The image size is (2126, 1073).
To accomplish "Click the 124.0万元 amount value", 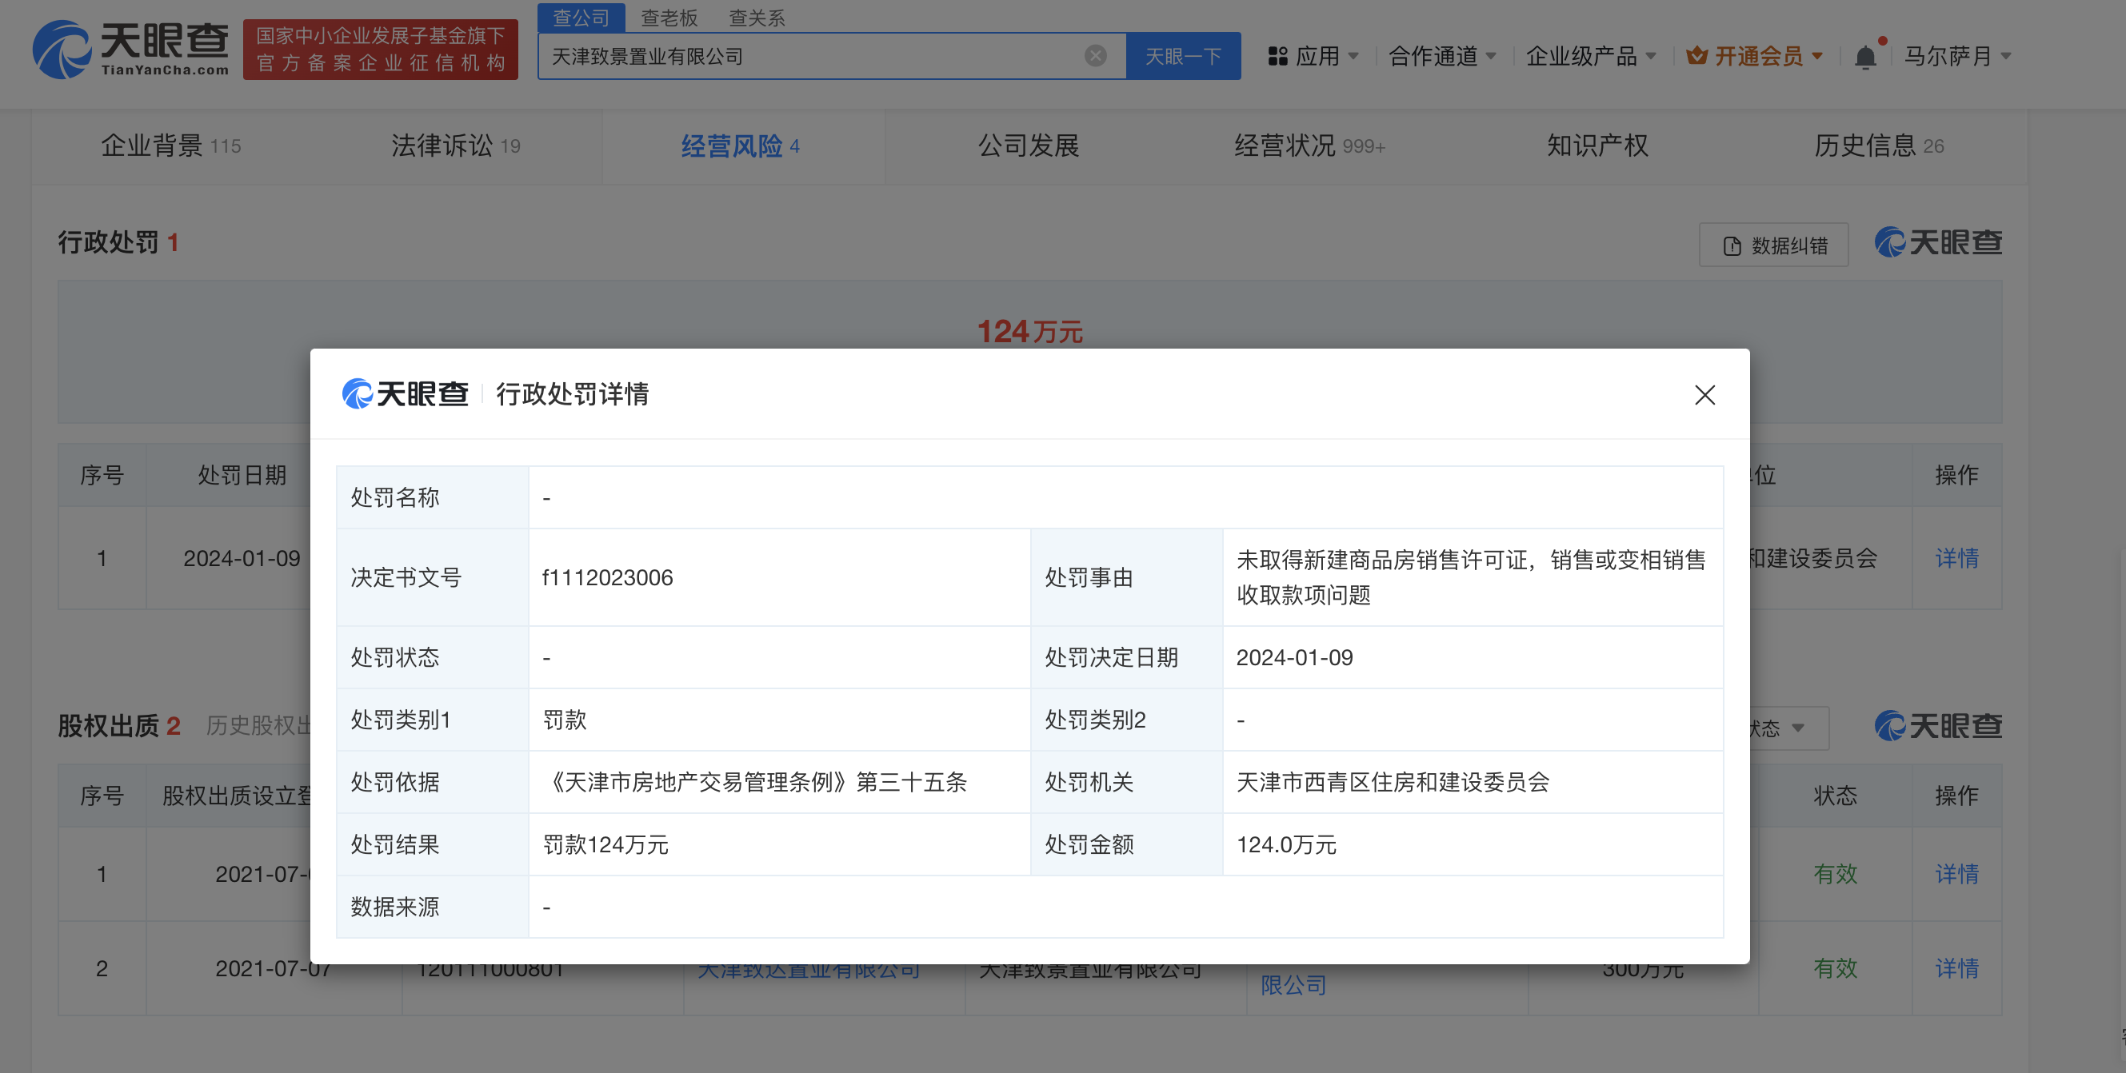I will click(1286, 844).
